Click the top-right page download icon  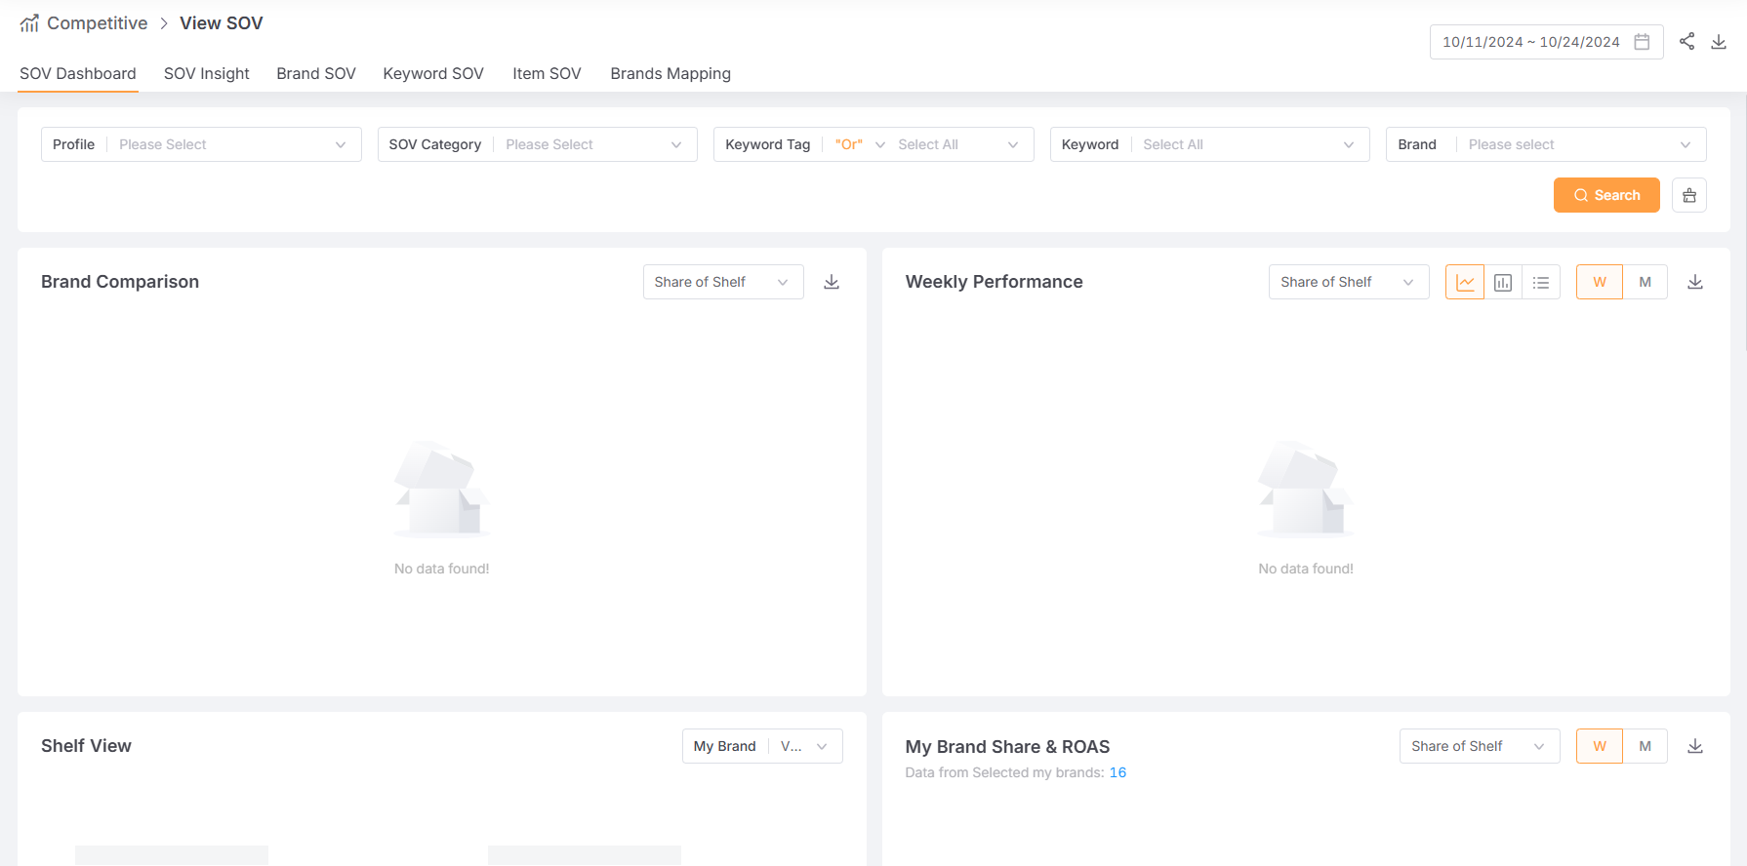(x=1719, y=41)
